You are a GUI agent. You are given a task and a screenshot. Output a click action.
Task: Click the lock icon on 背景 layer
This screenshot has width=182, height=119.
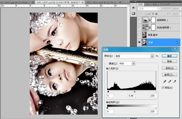tap(176, 42)
